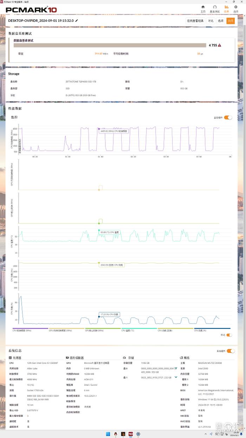
Task: Select the yellow GPU 内存时钟频率 legend bar
Action: tap(66, 328)
